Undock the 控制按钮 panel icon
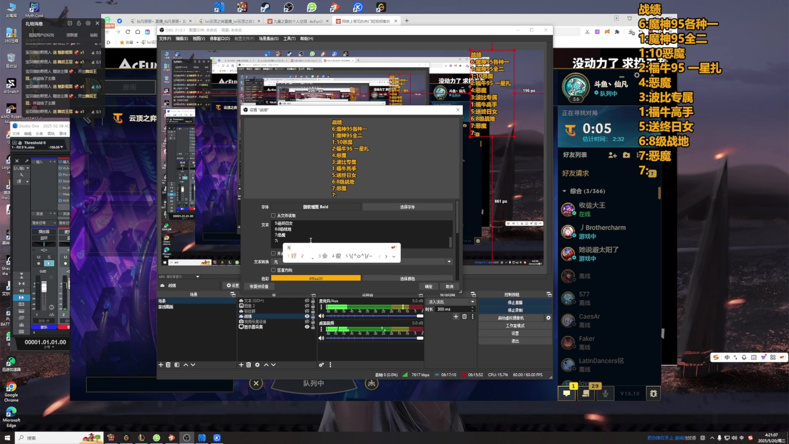 549,294
